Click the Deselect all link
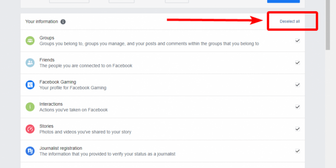Image resolution: width=336 pixels, height=168 pixels. (x=290, y=22)
